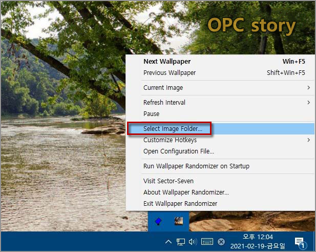Click Pause to stop wallpaper rotation
Viewport: 316px width, 252px height.
tap(220, 114)
